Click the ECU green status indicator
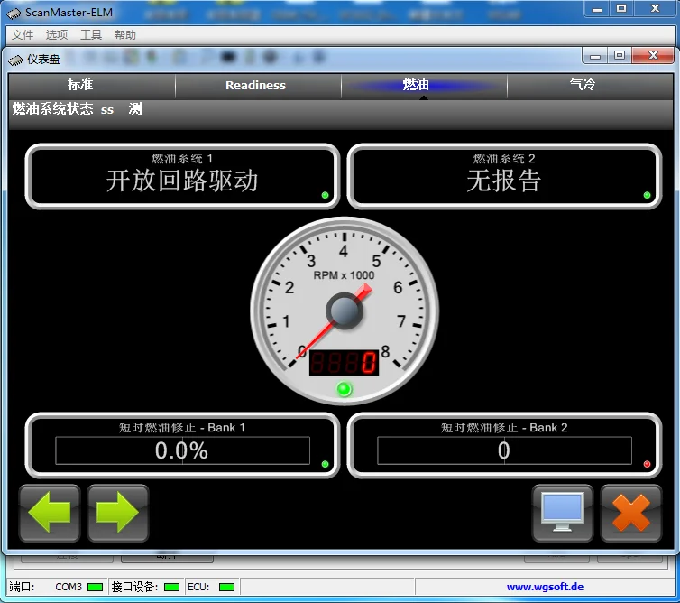Viewport: 680px width, 603px height. (226, 588)
